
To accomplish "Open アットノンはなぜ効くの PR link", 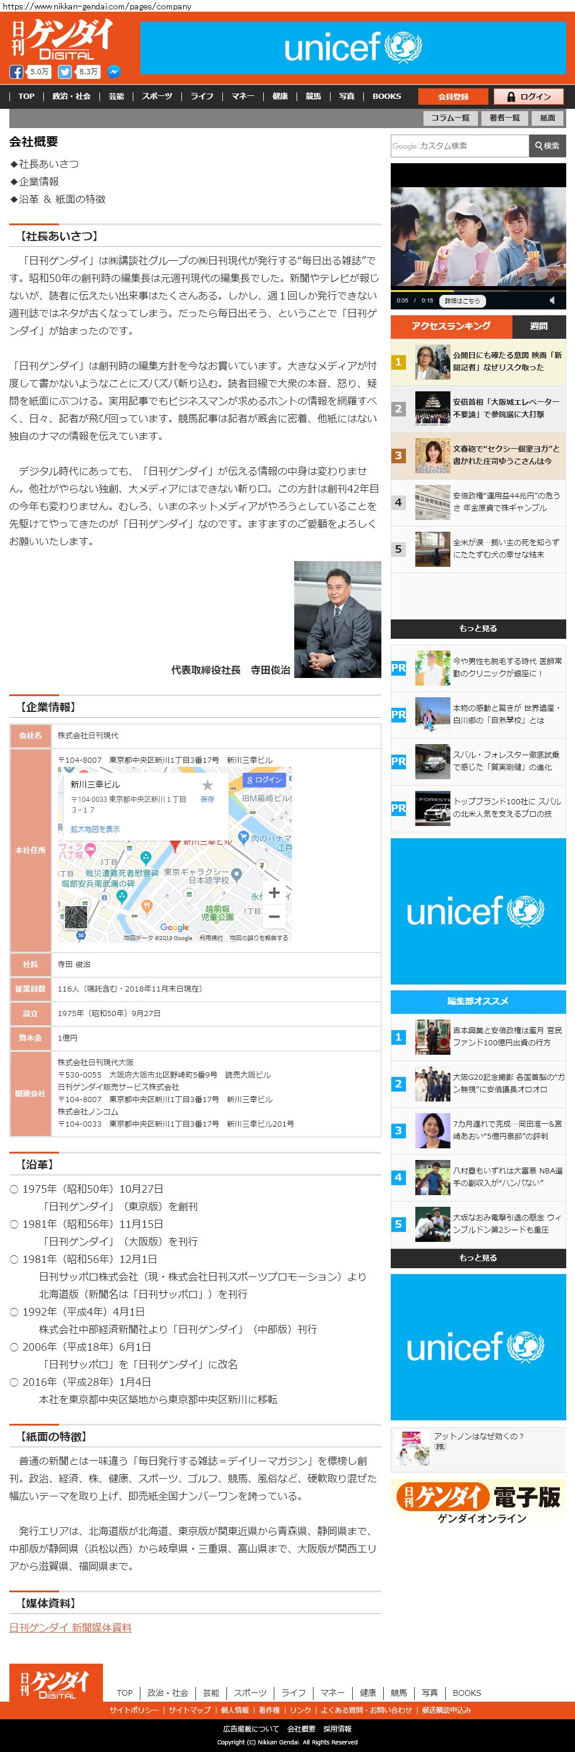I will coord(478,1437).
